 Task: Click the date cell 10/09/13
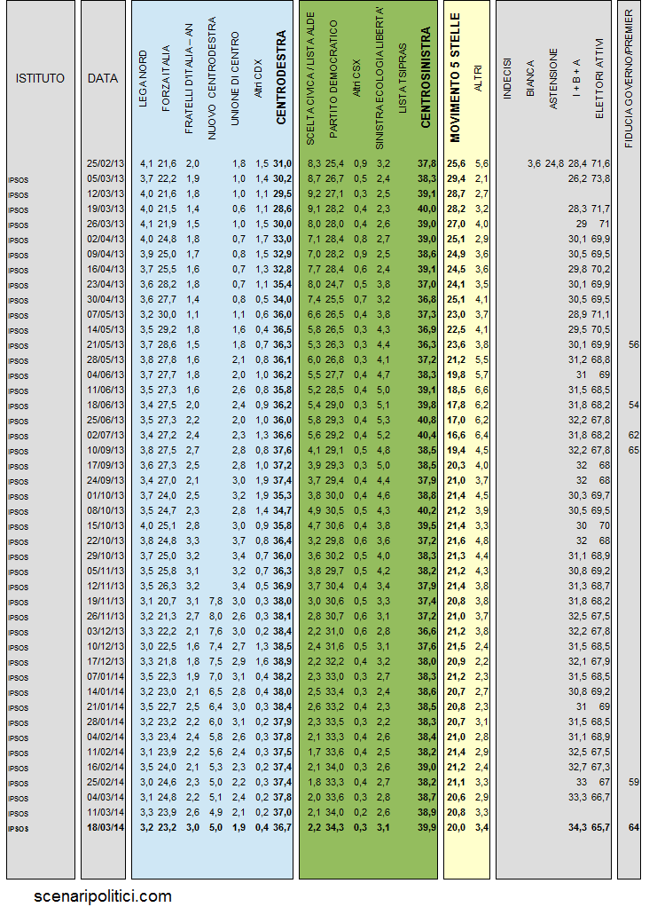coord(106,451)
